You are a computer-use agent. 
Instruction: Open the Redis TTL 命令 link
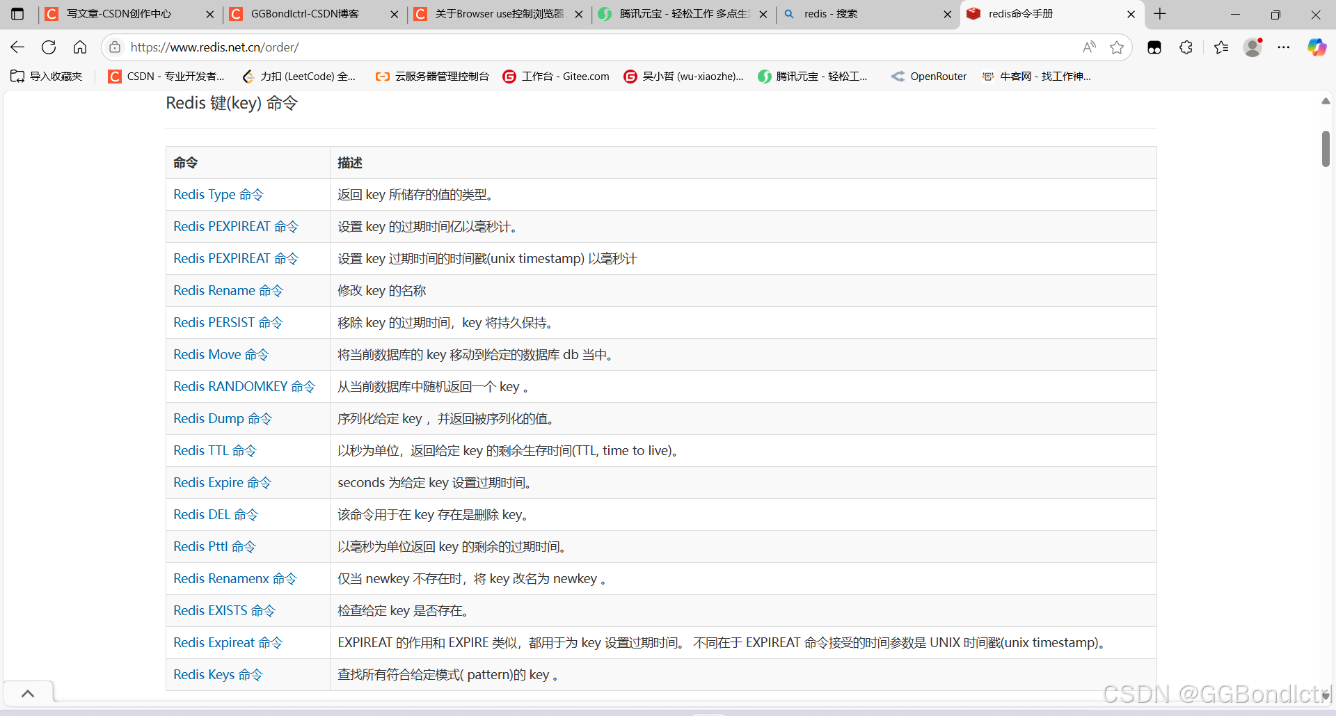point(215,451)
